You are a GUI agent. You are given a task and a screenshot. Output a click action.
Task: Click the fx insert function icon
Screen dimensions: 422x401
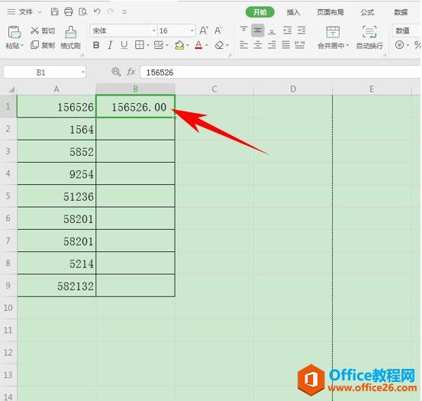[x=130, y=72]
